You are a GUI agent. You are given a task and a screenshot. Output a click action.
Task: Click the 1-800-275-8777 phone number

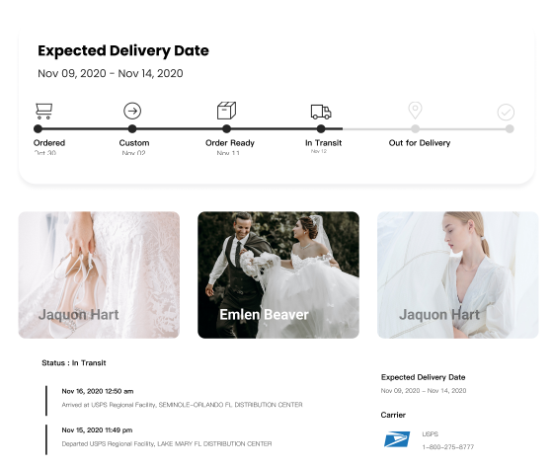[448, 447]
